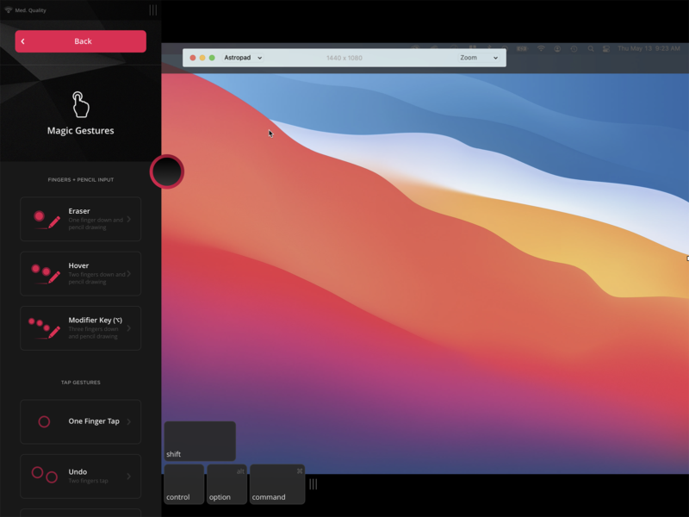Click the TAP GESTURES heading
689x517 pixels.
[81, 383]
